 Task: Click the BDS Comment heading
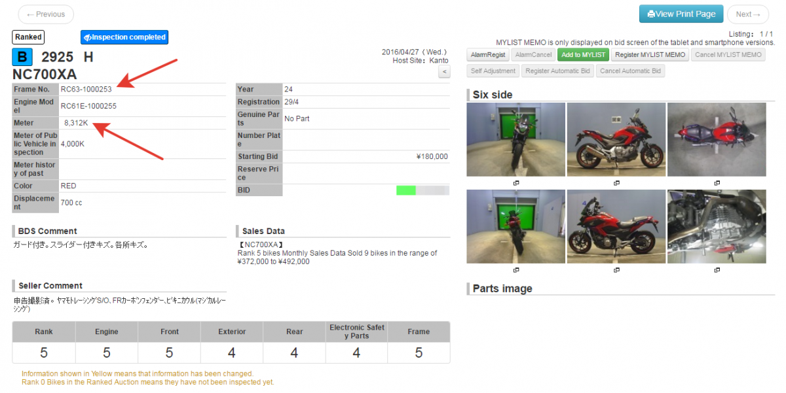click(x=48, y=231)
